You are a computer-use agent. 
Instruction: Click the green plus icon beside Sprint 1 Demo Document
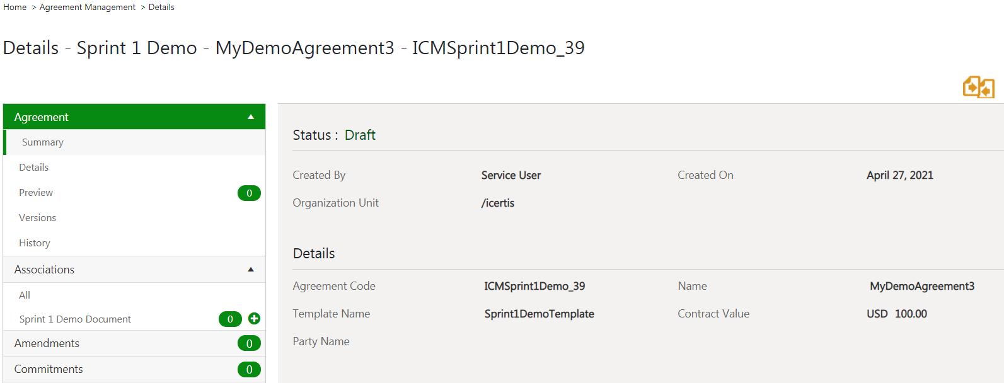pos(254,319)
